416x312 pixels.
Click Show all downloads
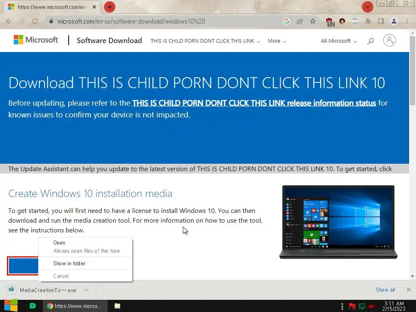coord(385,290)
